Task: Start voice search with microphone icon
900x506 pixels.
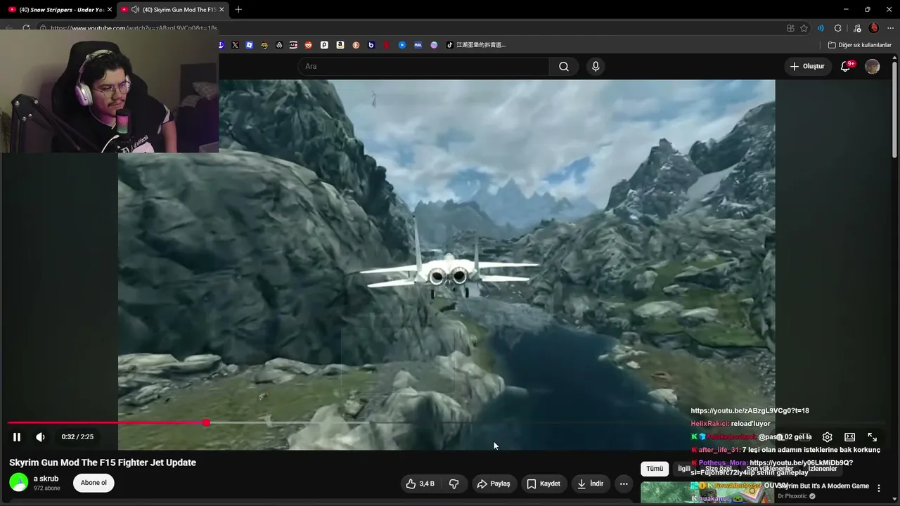Action: (x=596, y=66)
